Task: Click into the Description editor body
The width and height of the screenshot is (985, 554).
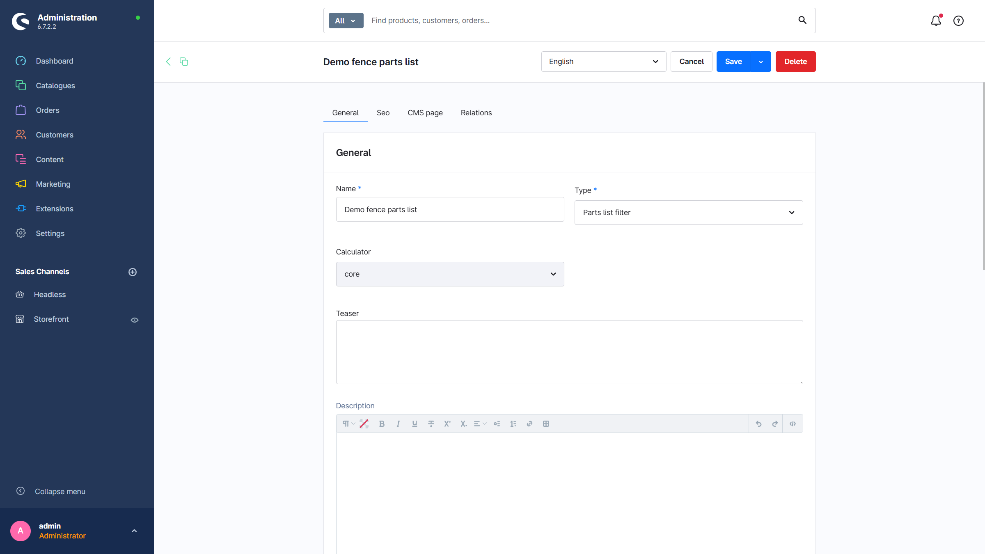Action: click(x=569, y=493)
